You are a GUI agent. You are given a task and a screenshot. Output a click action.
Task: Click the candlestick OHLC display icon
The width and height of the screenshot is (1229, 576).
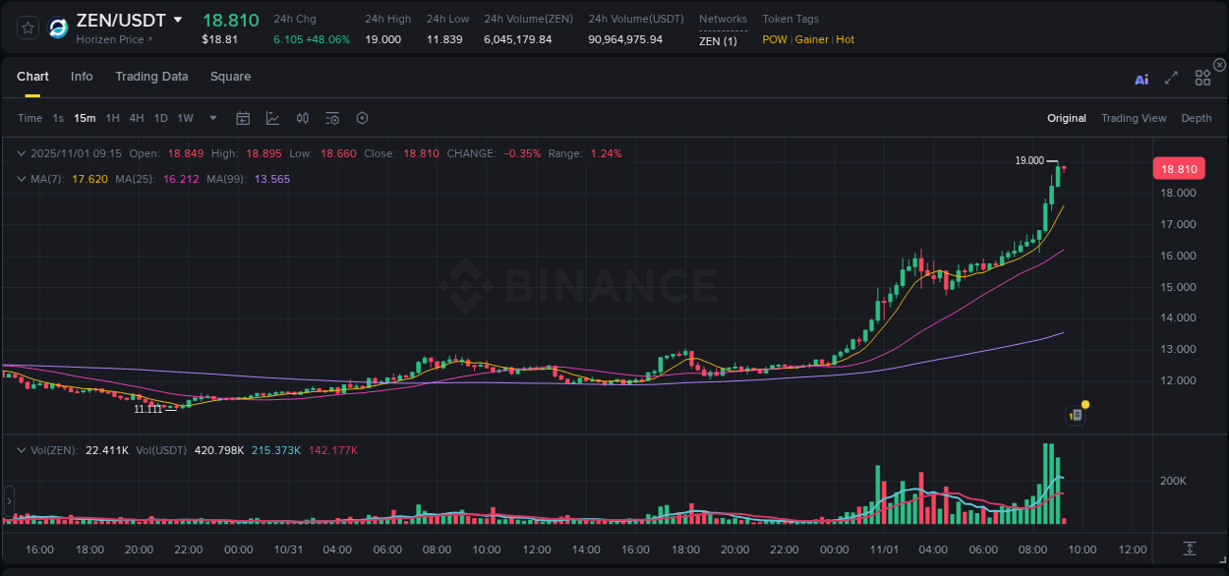click(302, 117)
